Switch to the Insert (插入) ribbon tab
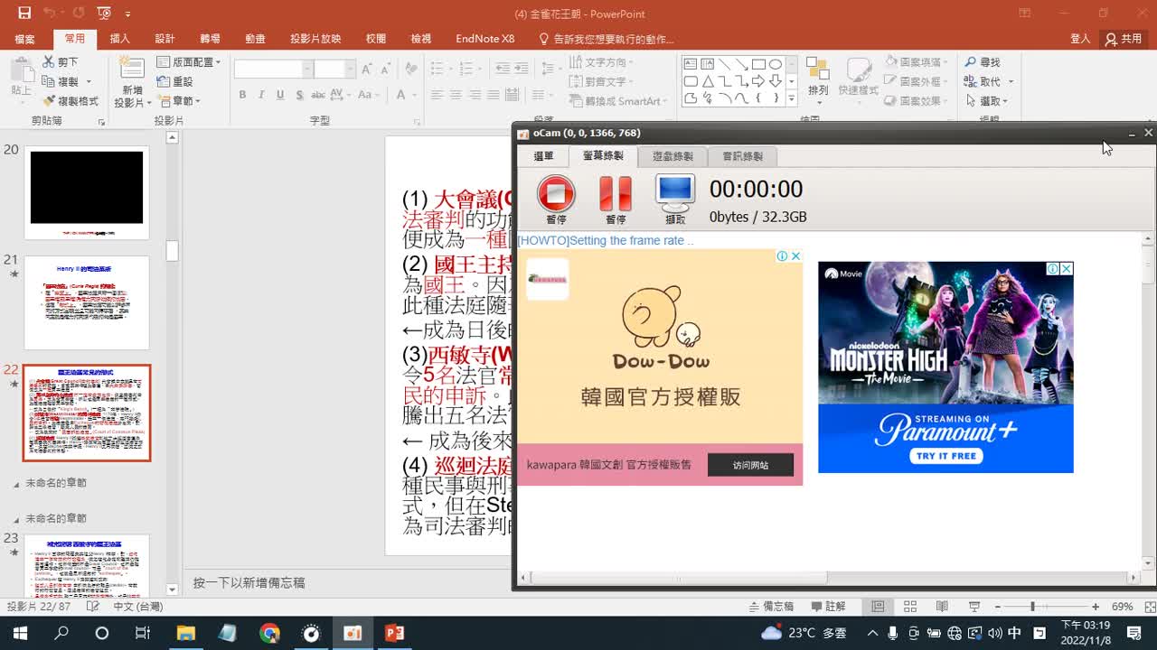 pyautogui.click(x=119, y=39)
